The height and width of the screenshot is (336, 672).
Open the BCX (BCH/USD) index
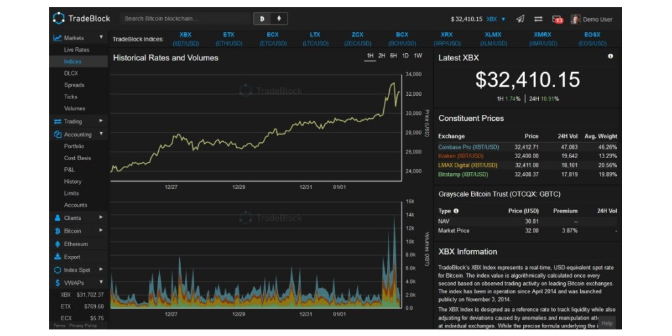(x=402, y=39)
